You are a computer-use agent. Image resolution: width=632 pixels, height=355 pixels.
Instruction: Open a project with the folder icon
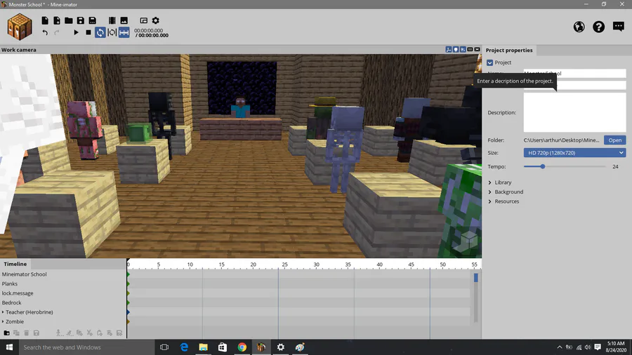(69, 20)
